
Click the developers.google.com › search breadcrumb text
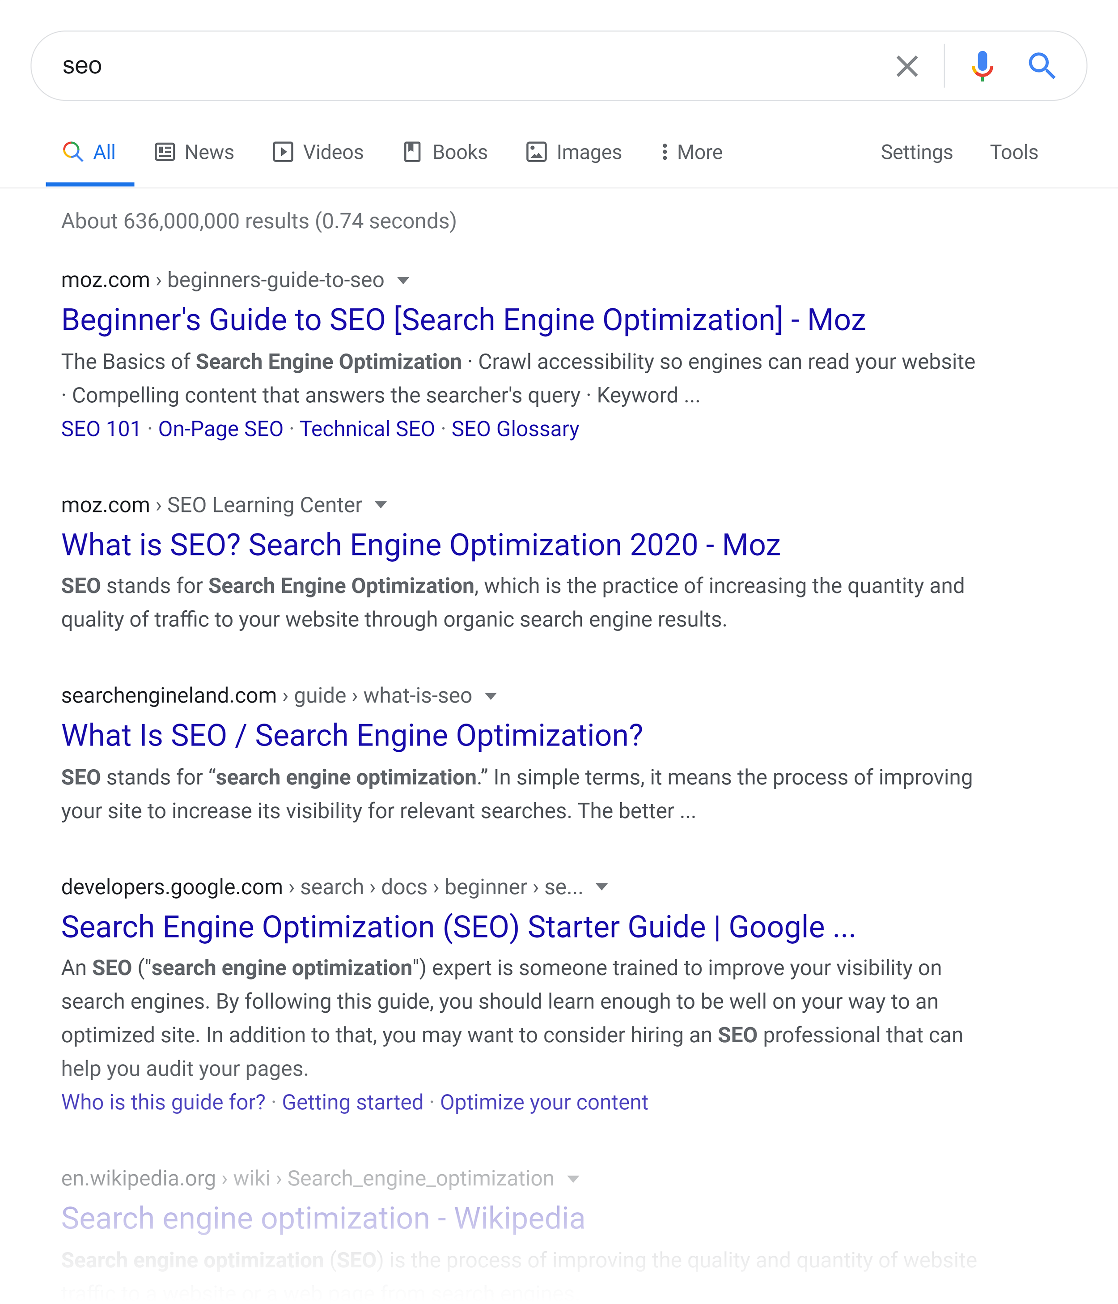(322, 887)
